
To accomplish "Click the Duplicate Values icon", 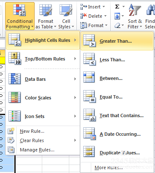I will coord(89,151).
